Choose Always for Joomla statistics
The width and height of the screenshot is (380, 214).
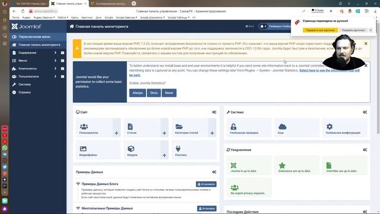coord(137,93)
